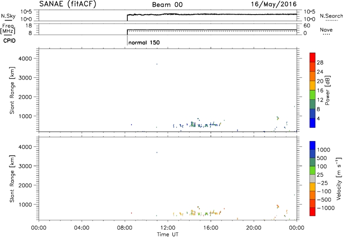Pick the light green 12–16 dB Power segment
Screen dimensions: 343x237
tap(313, 95)
